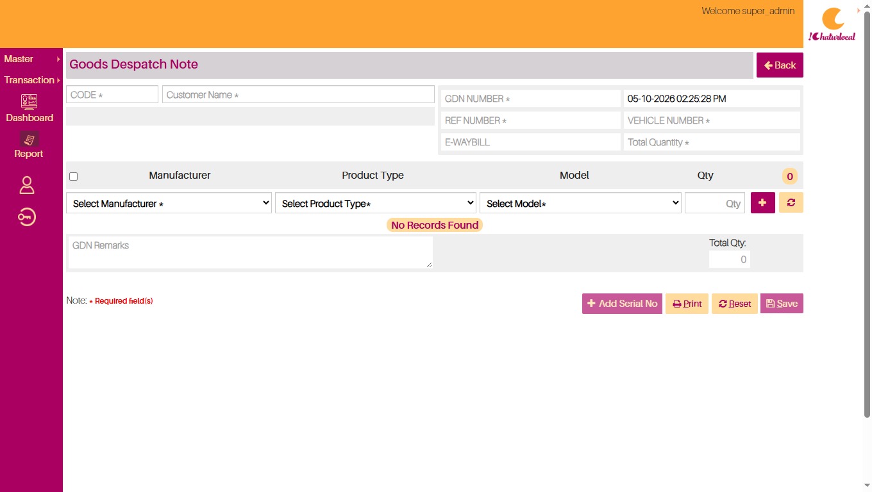This screenshot has height=492, width=872.
Task: Click the 'Welcome super_admin' text
Action: (x=748, y=11)
